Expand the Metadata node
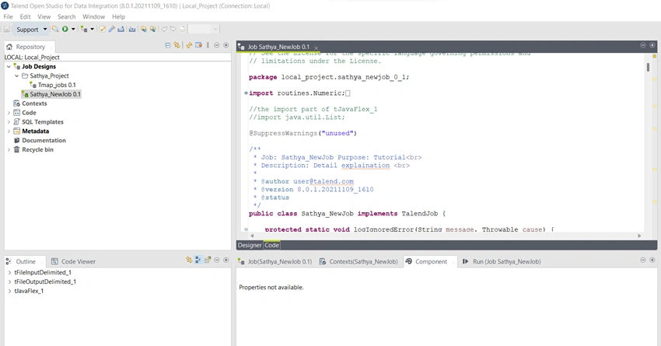661x346 pixels. click(9, 131)
